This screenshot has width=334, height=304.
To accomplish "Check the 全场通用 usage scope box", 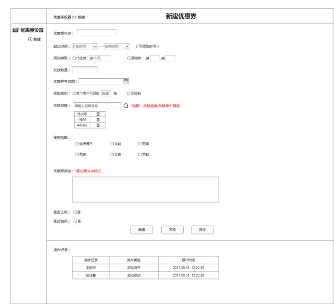I will pos(77,143).
